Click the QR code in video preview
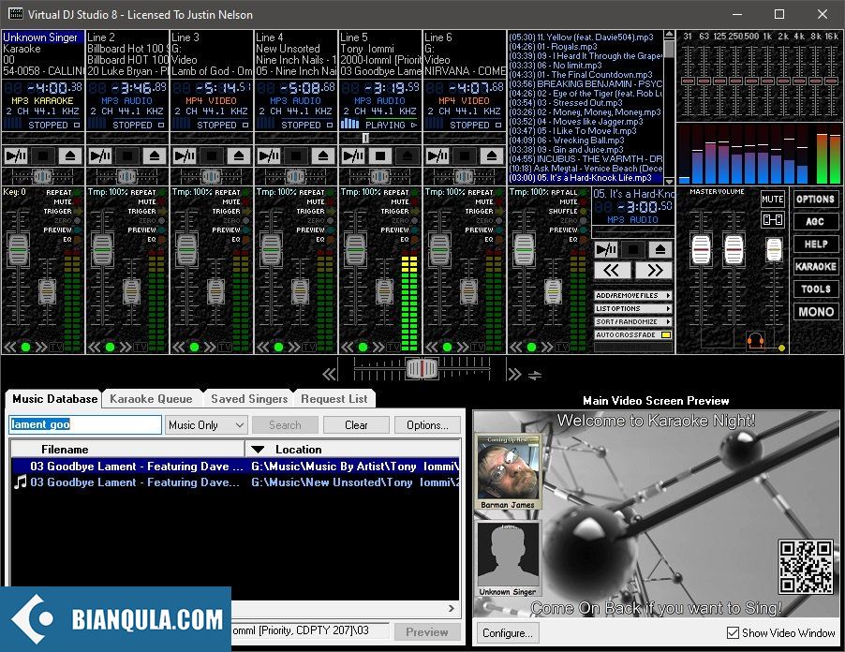Viewport: 845px width, 652px height. 806,567
